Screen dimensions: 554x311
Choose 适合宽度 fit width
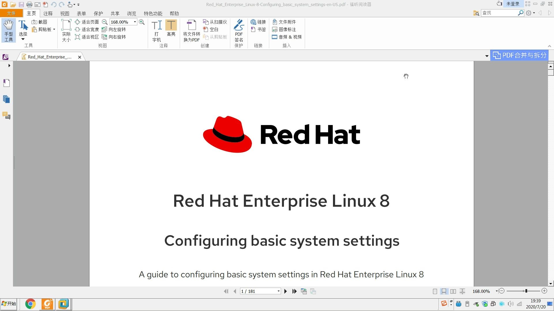coord(87,29)
